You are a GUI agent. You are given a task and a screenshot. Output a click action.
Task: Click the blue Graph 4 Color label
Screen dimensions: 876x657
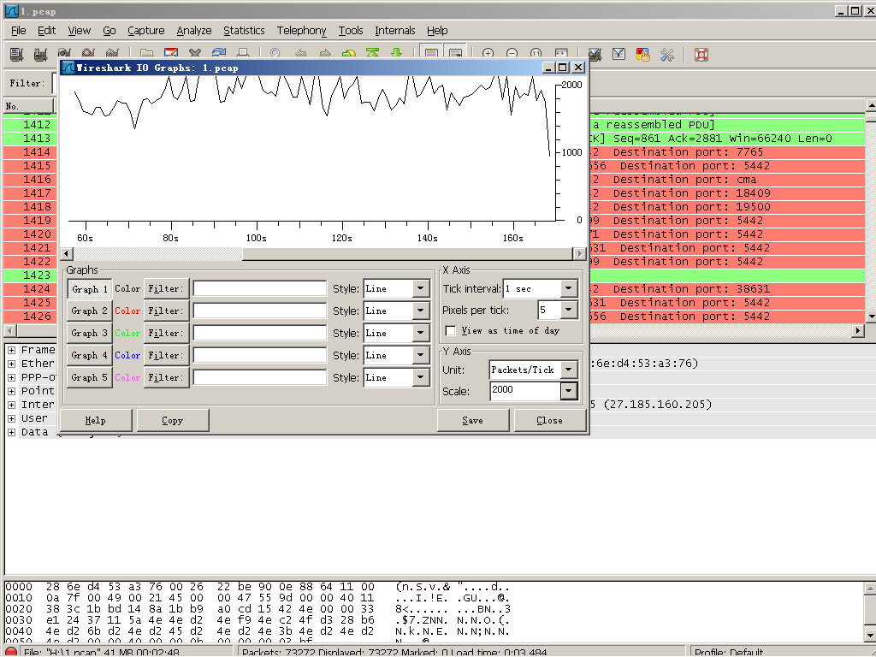click(127, 355)
